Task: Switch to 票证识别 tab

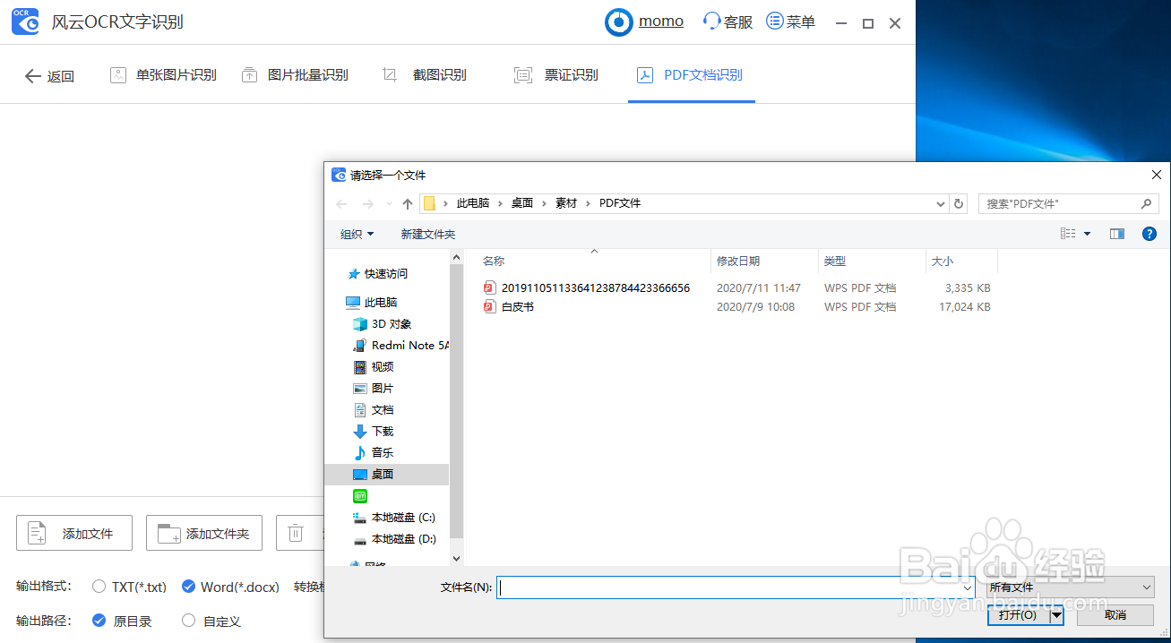Action: [556, 75]
